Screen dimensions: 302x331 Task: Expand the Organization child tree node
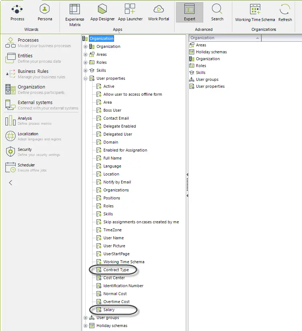85,46
